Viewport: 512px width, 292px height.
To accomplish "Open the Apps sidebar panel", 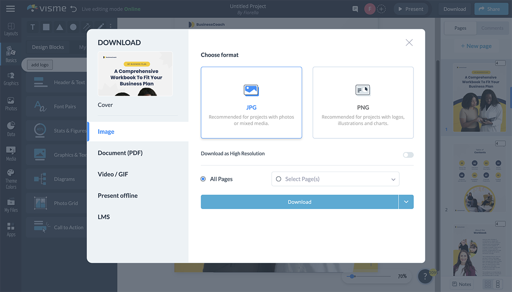I will click(x=11, y=229).
